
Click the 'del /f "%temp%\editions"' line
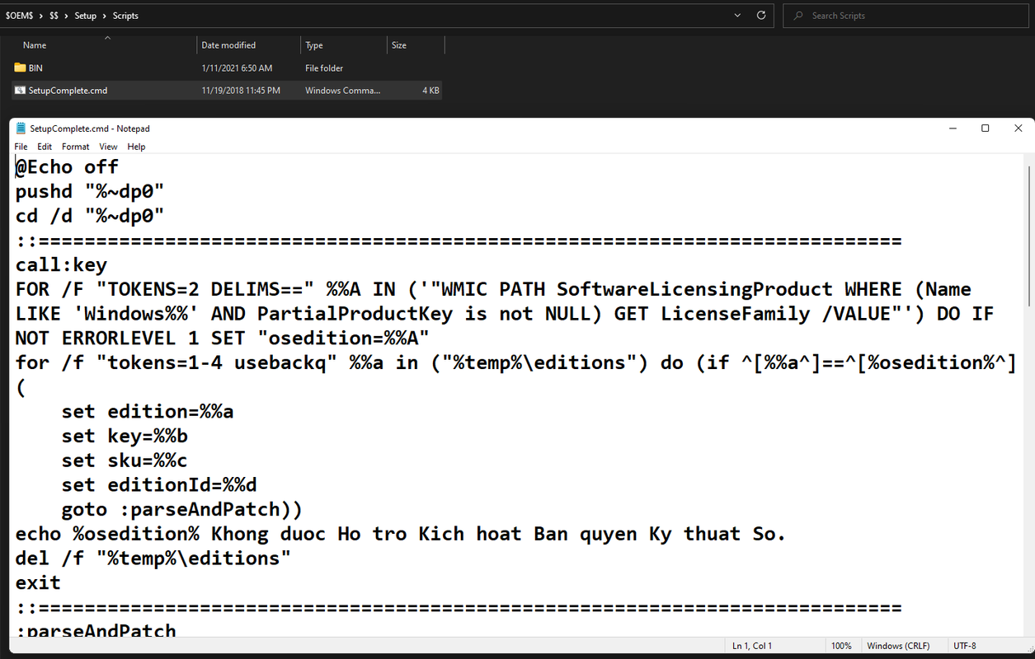pos(153,559)
